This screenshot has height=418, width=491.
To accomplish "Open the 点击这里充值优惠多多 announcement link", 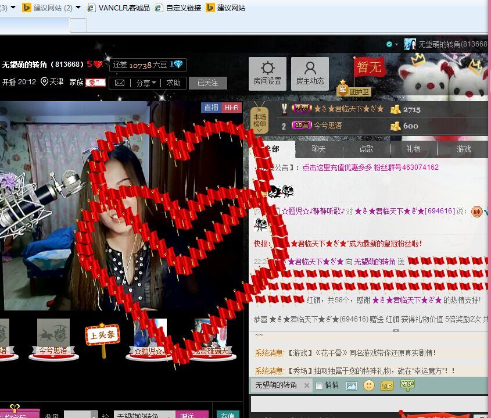I will (370, 167).
